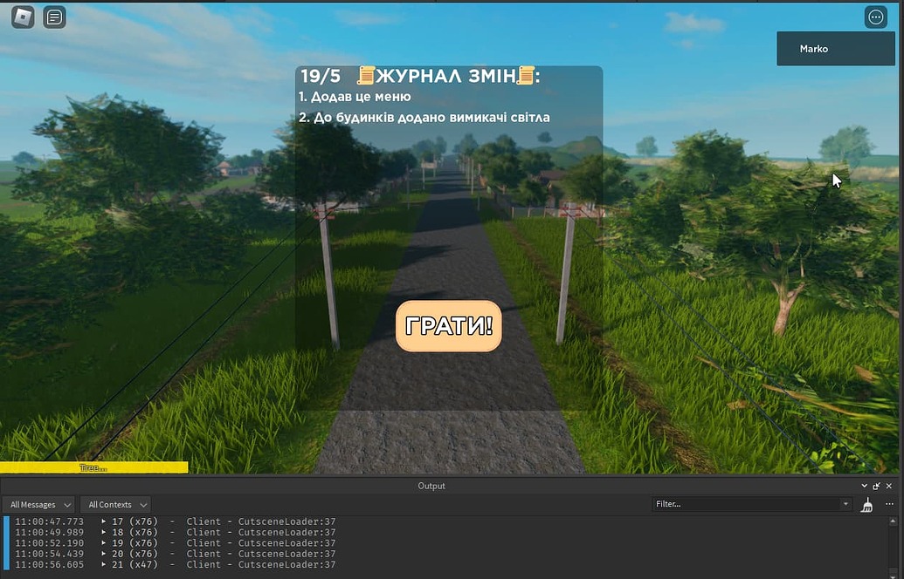Clear the Output log with the broom icon
Screen dimensions: 904x579
pyautogui.click(x=866, y=504)
